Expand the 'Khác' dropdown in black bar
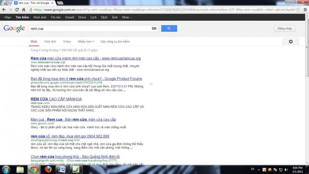309x174 pixels. (x=127, y=17)
